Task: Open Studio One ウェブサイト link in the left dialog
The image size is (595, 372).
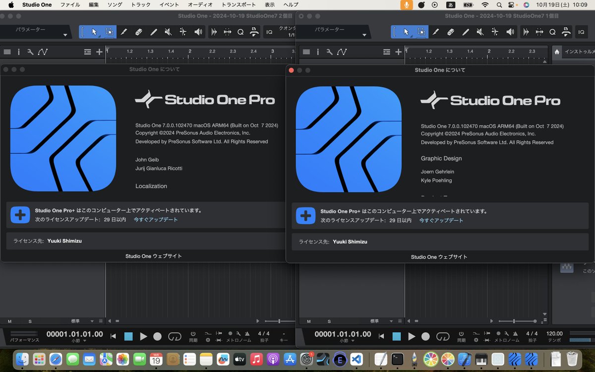Action: tap(154, 256)
